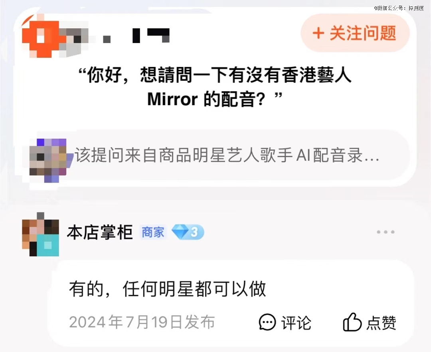
Task: Select the question text about Mirror 配音
Action: tap(215, 87)
